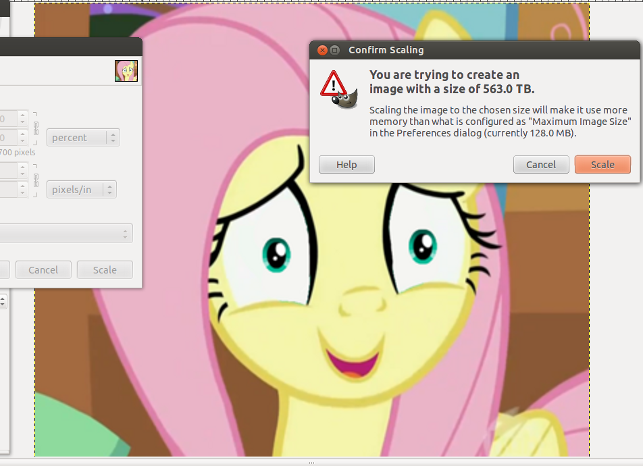Decrease the height value with its down arrow
Viewport: 643px width, 466px height.
[x=22, y=141]
